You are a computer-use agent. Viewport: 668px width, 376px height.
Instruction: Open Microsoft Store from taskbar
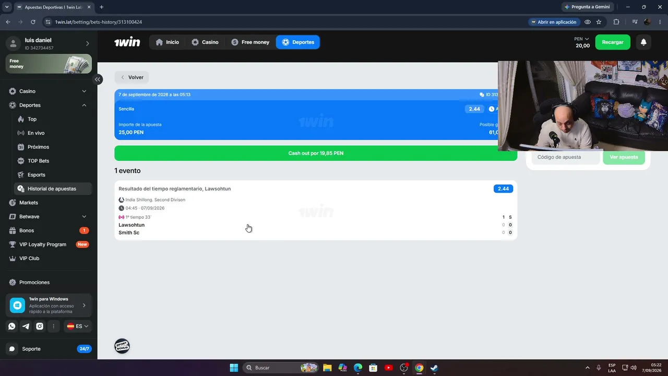(373, 368)
